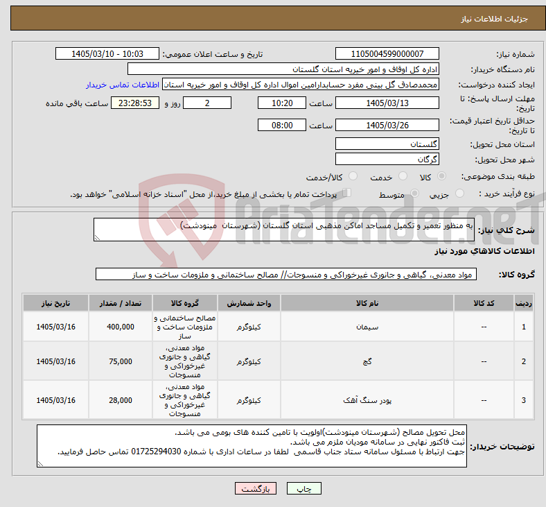Click the واحد شمارش column header

pos(249,303)
